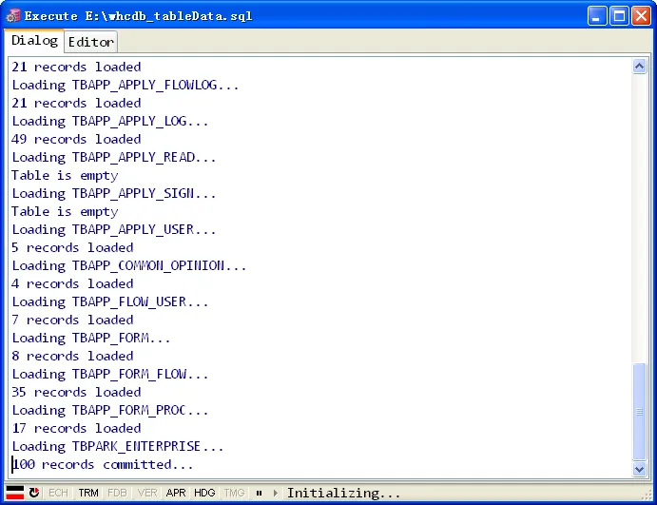Click the line 'Loading TBAPP_FORM_PROC...'
The height and width of the screenshot is (505, 657).
(110, 410)
